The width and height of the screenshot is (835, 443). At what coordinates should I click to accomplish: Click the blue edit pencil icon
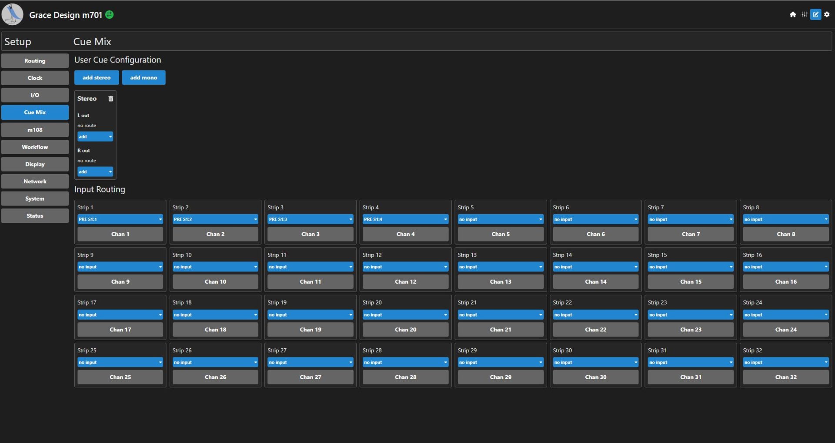pyautogui.click(x=815, y=15)
